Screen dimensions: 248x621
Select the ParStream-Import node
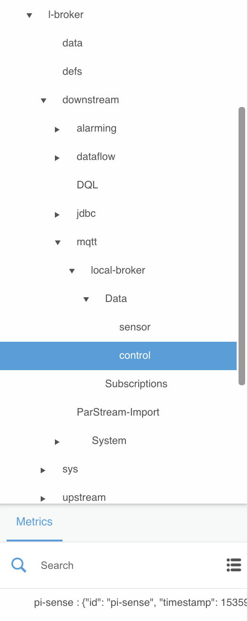click(118, 412)
